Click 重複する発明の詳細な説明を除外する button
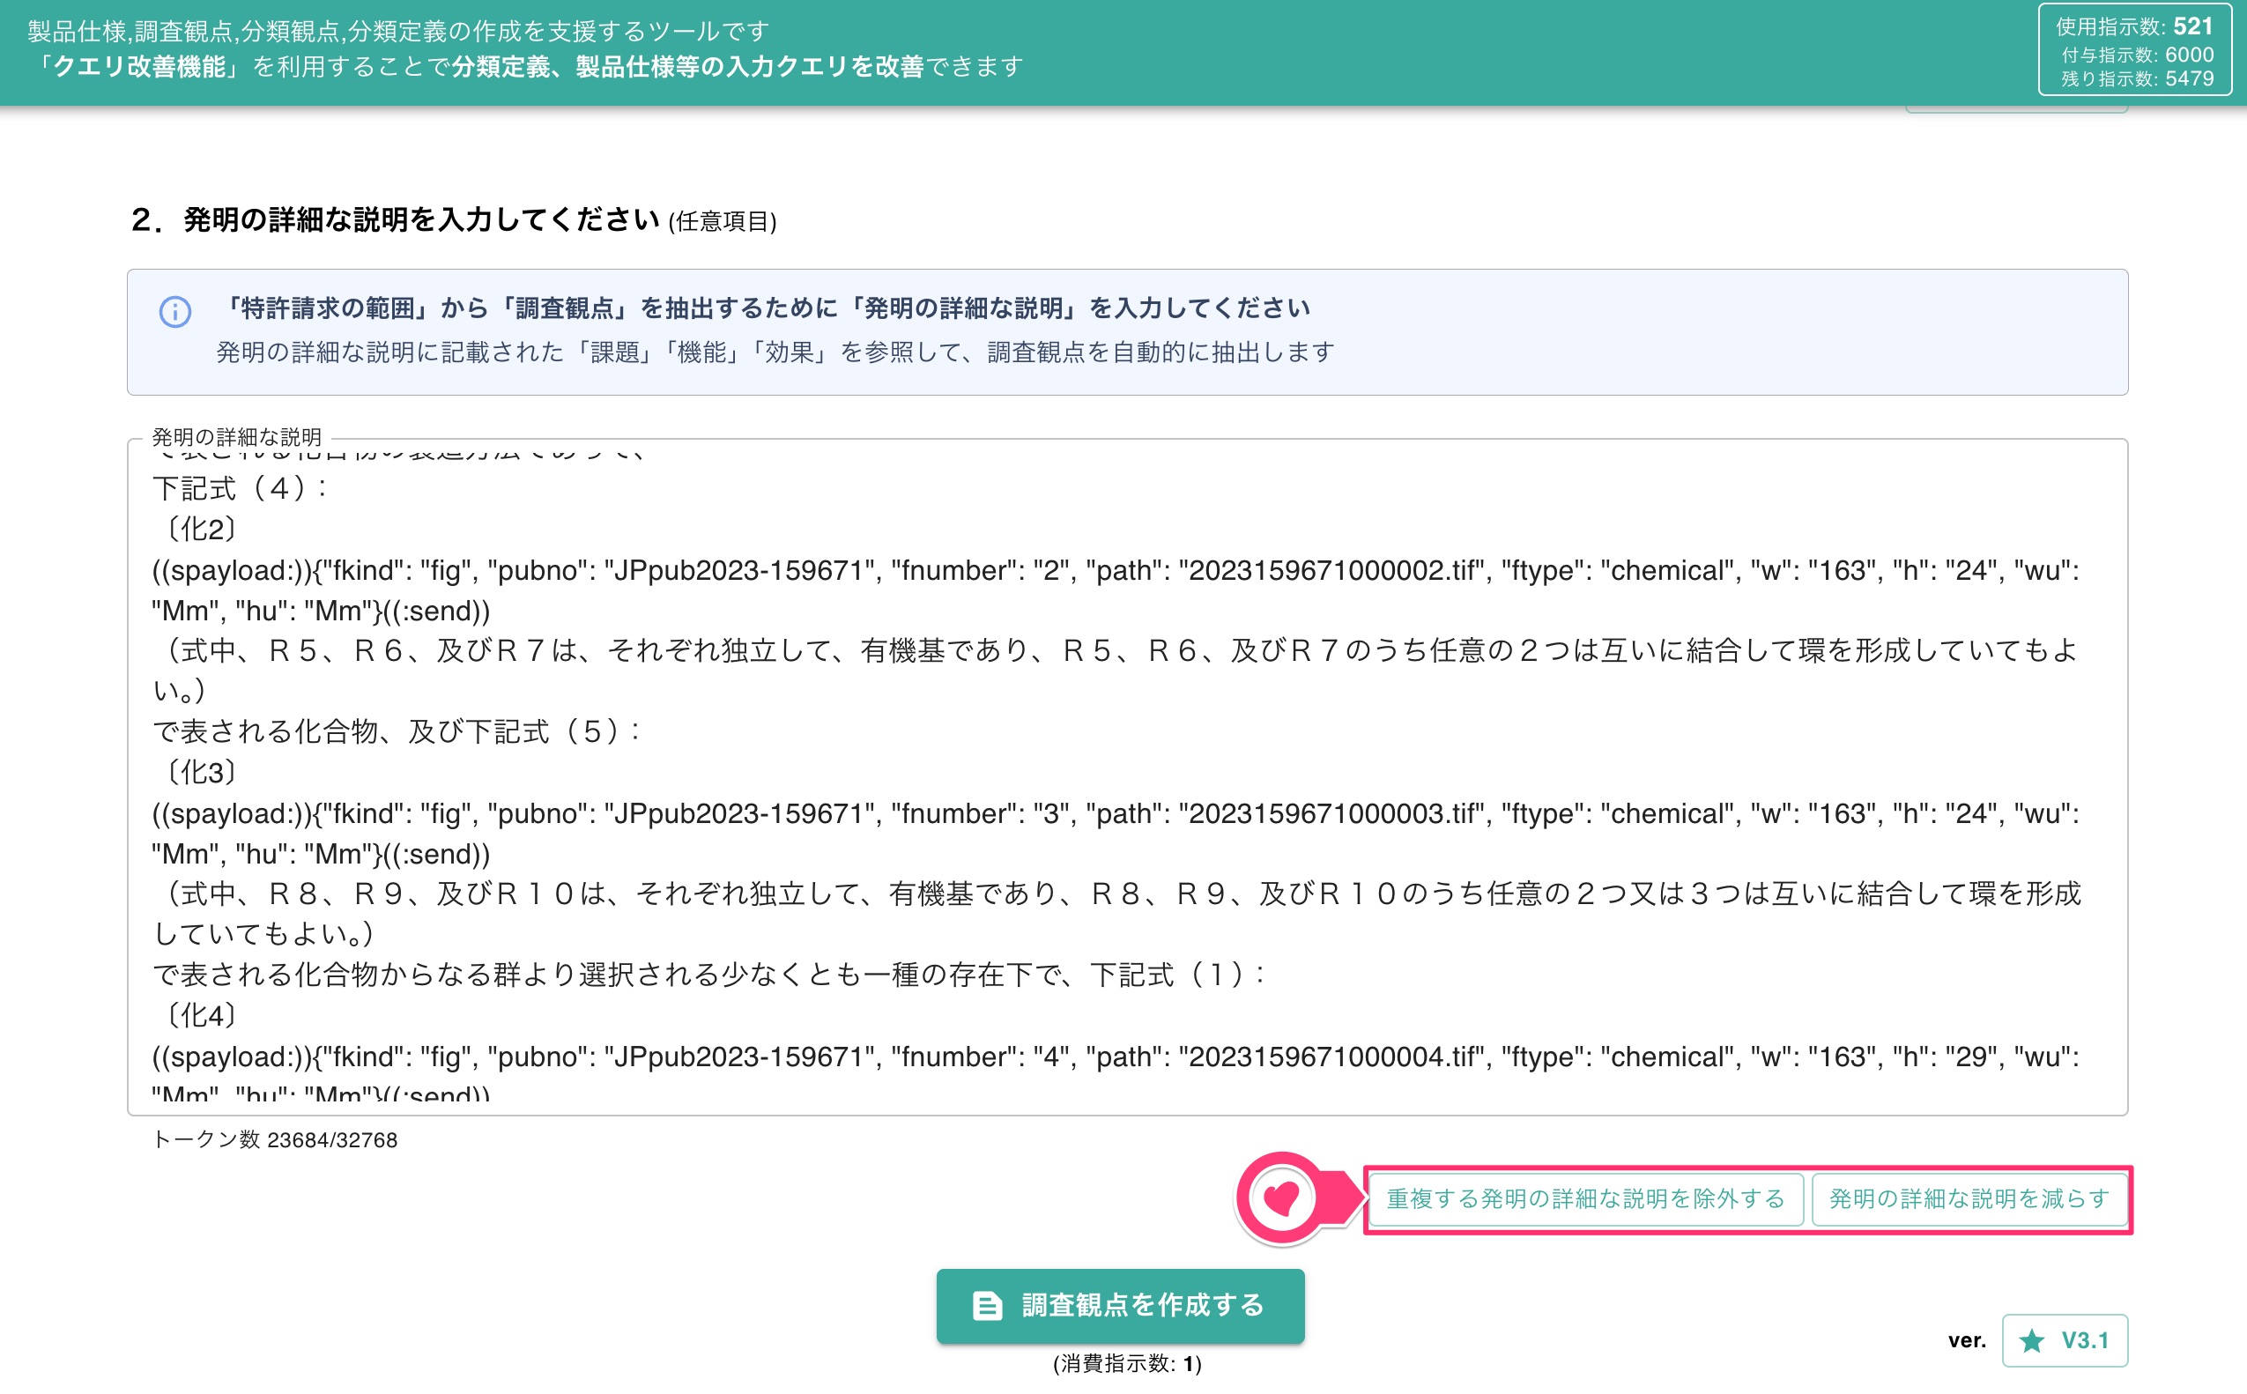Viewport: 2247px width, 1394px height. [1585, 1198]
